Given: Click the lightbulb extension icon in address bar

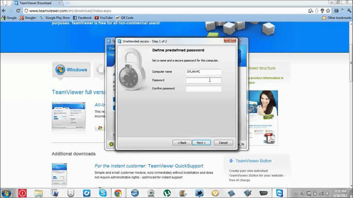Looking at the screenshot, I should (322, 11).
